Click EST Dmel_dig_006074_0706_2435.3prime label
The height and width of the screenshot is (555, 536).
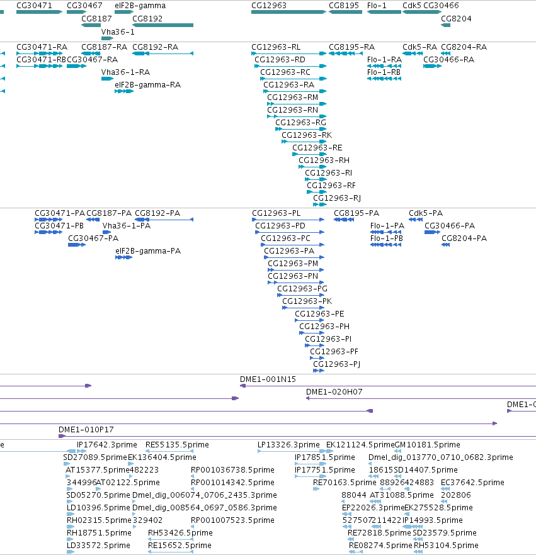205,495
